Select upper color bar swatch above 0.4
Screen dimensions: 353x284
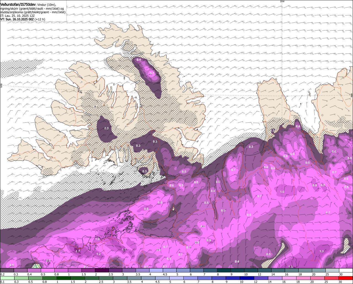[34, 270]
